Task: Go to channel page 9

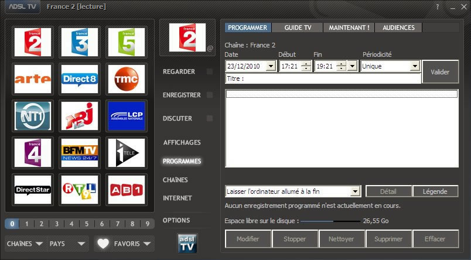Action: 147,224
